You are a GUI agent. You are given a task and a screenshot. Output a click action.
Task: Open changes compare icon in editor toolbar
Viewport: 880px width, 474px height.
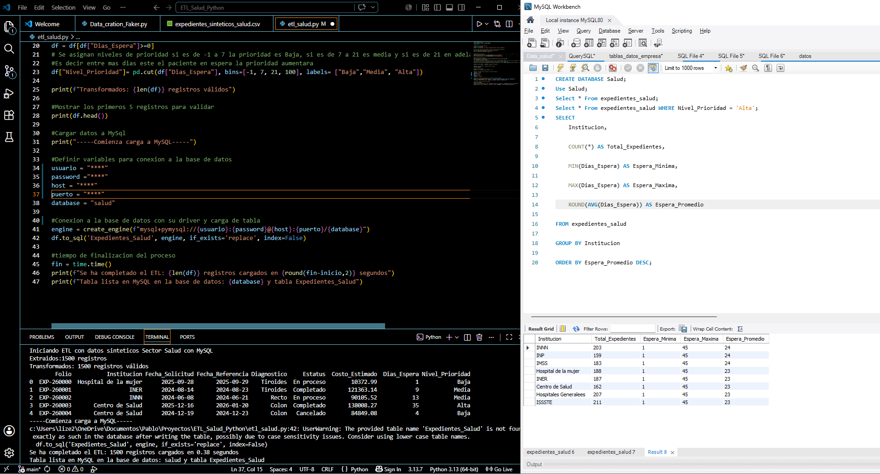coord(497,24)
